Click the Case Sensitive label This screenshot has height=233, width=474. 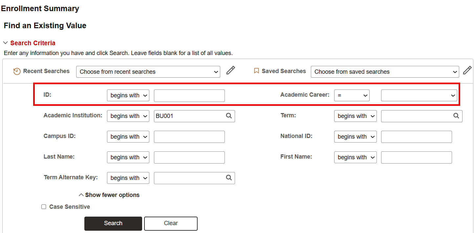pos(70,207)
